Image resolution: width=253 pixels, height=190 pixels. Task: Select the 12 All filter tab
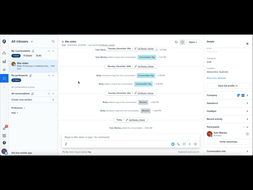pos(38,55)
